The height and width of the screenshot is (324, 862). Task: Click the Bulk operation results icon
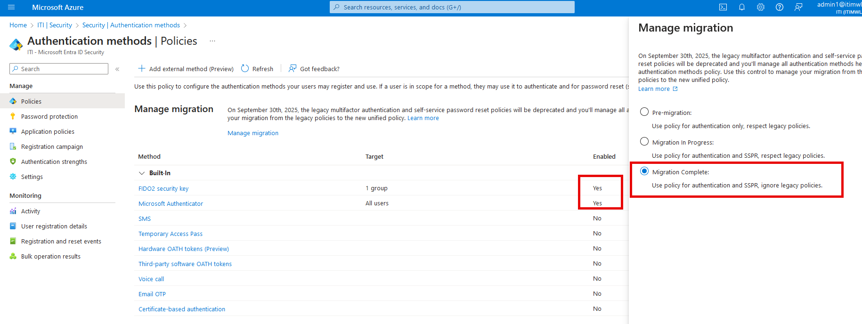[x=13, y=256]
